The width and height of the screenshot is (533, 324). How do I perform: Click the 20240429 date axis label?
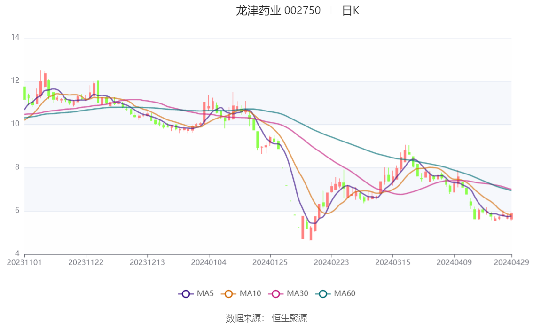pos(511,262)
